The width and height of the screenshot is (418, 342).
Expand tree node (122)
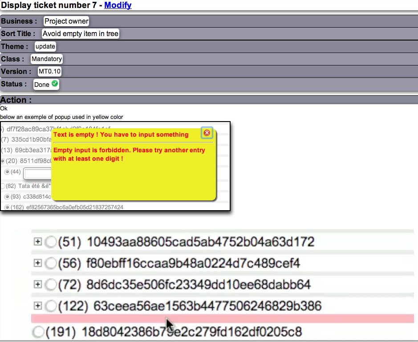pyautogui.click(x=37, y=306)
